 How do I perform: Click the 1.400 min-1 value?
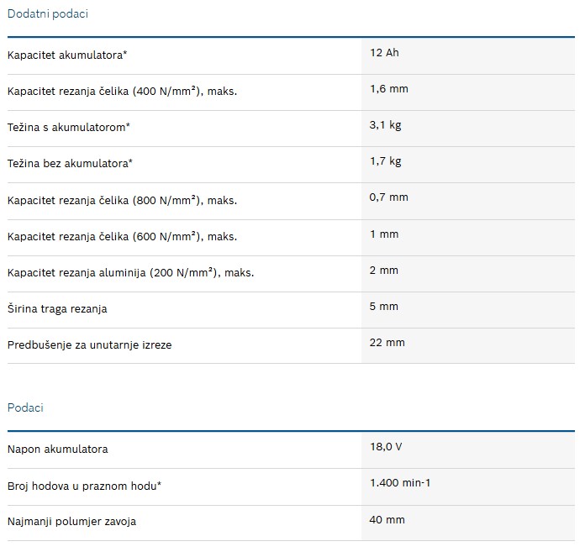400,483
